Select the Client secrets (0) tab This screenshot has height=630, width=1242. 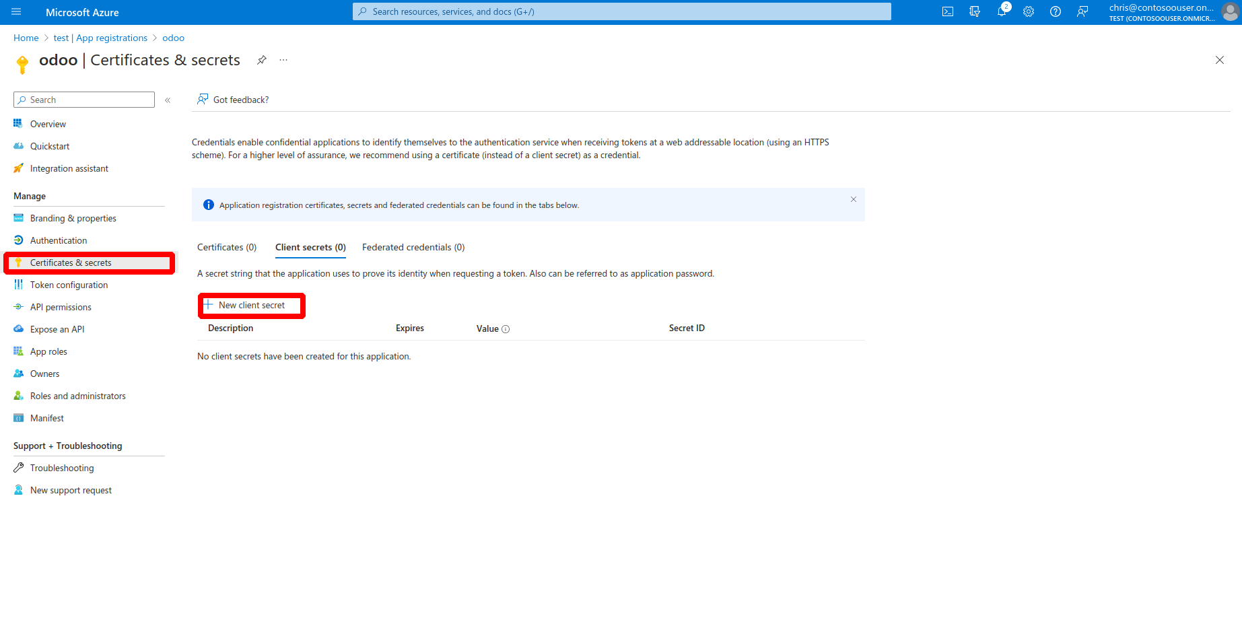click(310, 248)
